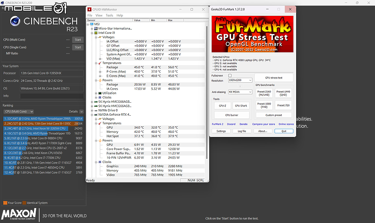
Task: Open FurMark Settings
Action: click(x=221, y=131)
